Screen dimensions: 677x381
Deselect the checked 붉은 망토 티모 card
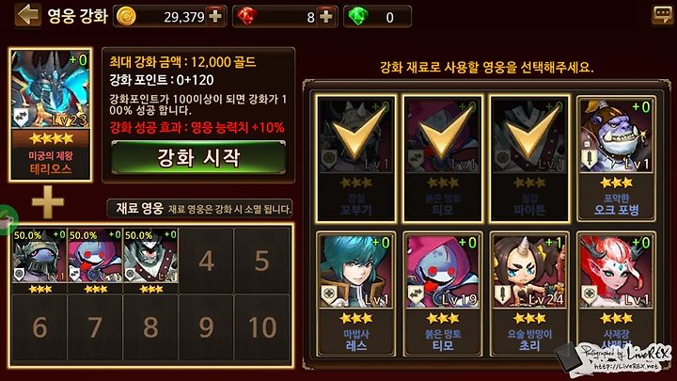coord(443,159)
